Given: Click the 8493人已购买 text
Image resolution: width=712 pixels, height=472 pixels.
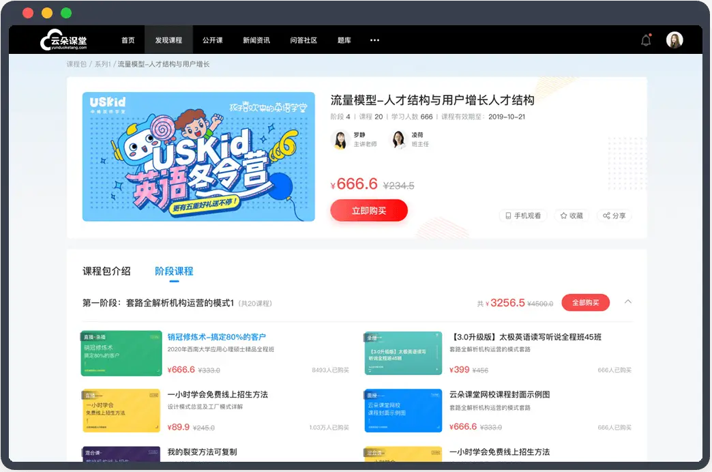Looking at the screenshot, I should 330,370.
